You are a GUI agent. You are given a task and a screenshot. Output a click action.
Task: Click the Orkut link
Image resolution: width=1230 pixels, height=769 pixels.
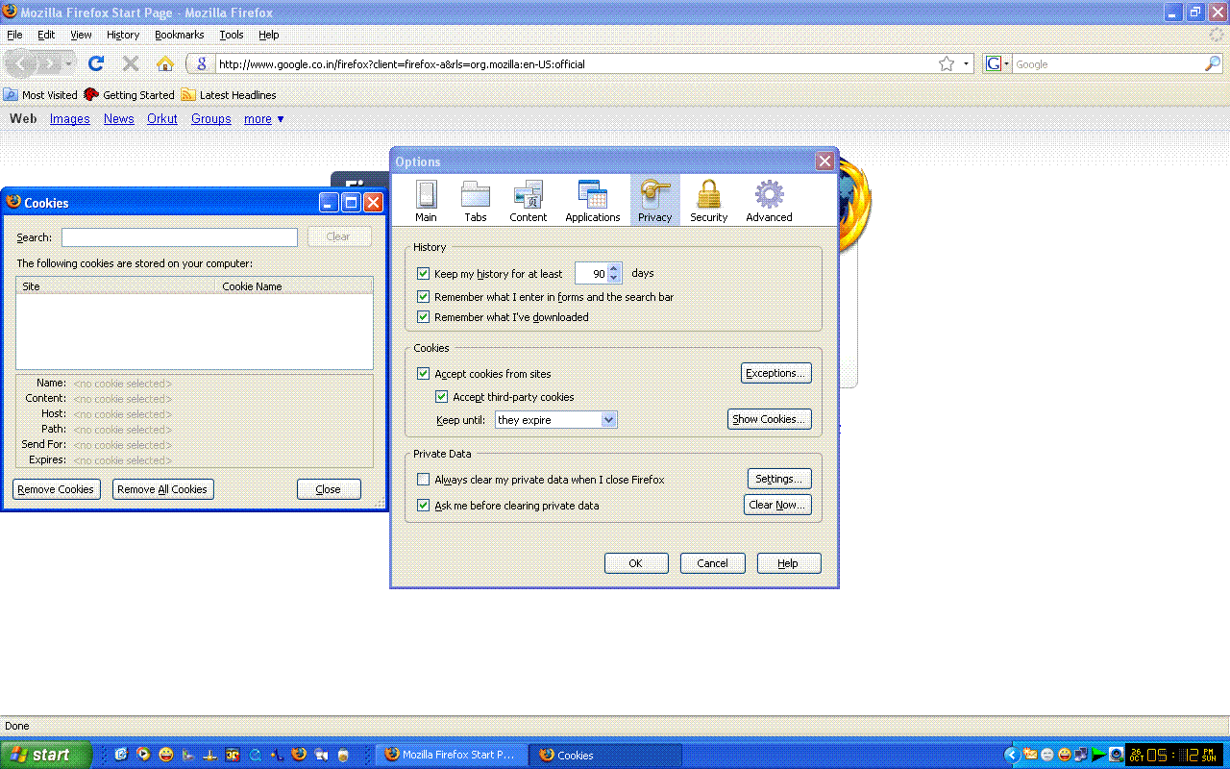click(x=162, y=119)
